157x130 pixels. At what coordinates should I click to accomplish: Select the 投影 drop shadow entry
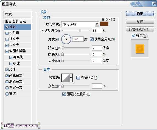pos(18,27)
